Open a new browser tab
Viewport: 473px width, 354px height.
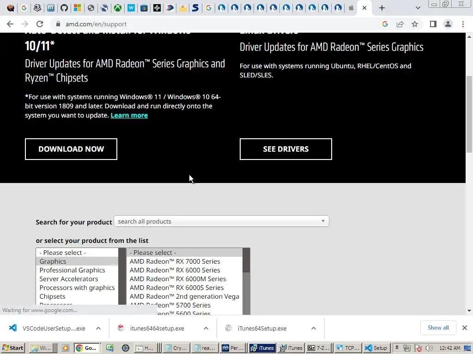382,8
